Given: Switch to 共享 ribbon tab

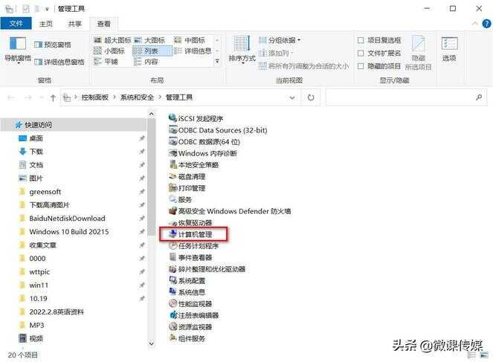Looking at the screenshot, I should pyautogui.click(x=75, y=24).
